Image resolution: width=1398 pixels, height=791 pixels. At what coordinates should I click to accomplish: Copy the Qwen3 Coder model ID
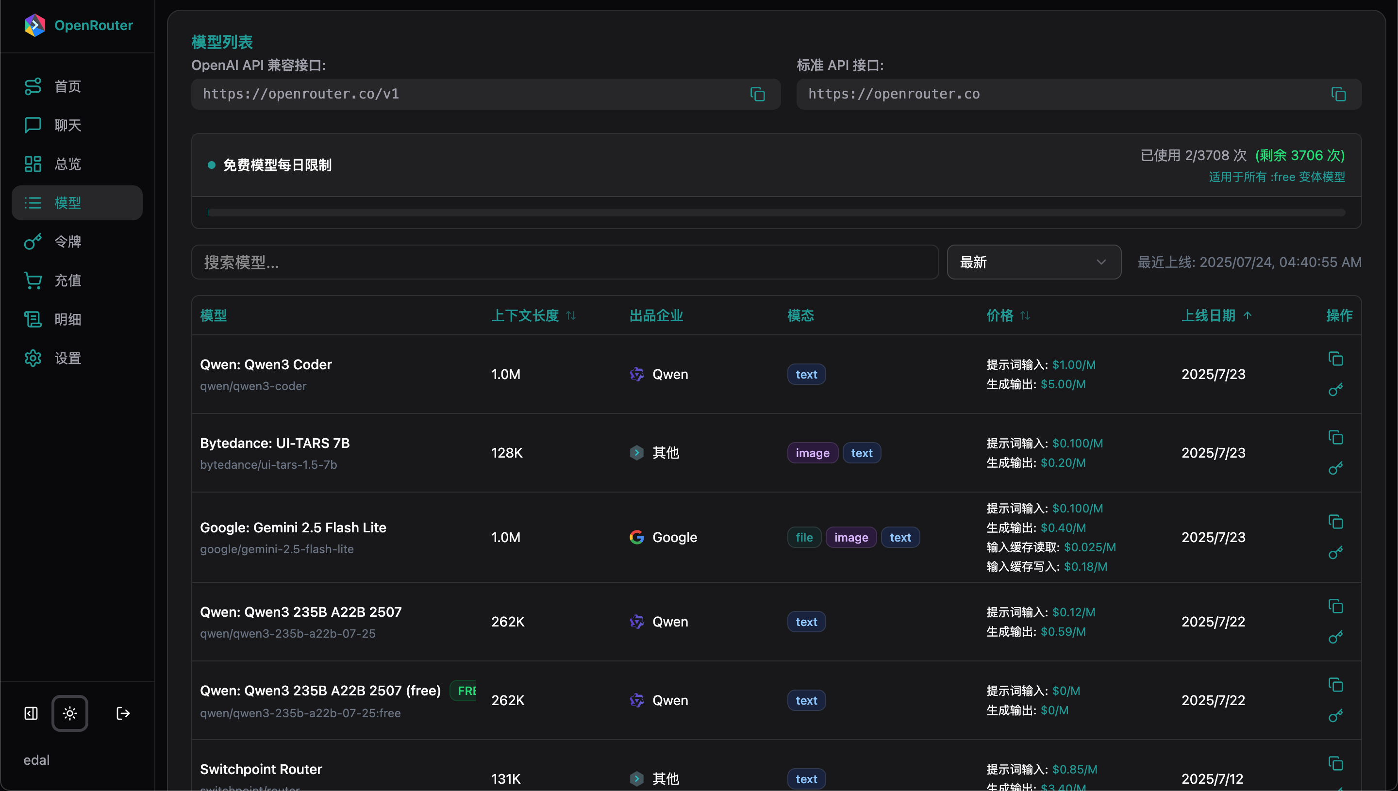tap(1335, 359)
